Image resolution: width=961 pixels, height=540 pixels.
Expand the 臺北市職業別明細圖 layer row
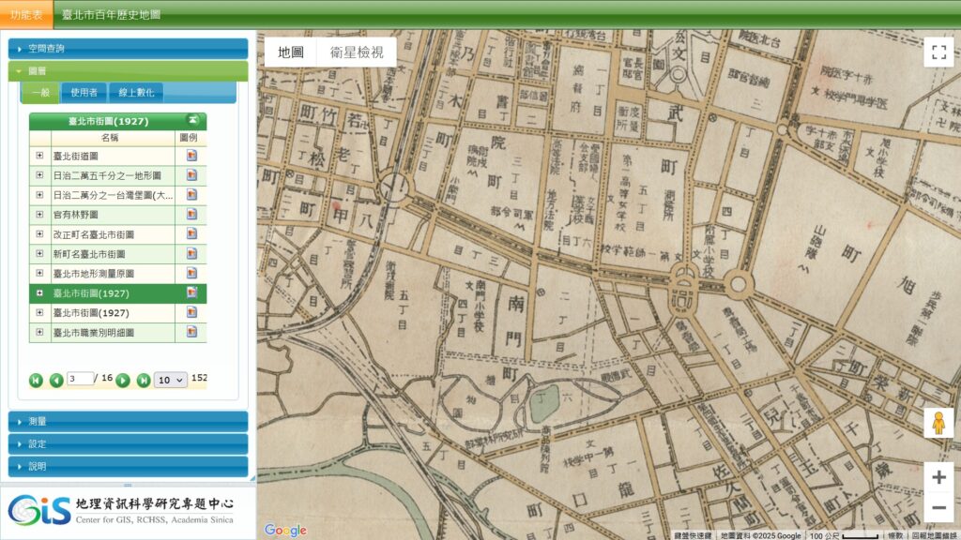(39, 332)
